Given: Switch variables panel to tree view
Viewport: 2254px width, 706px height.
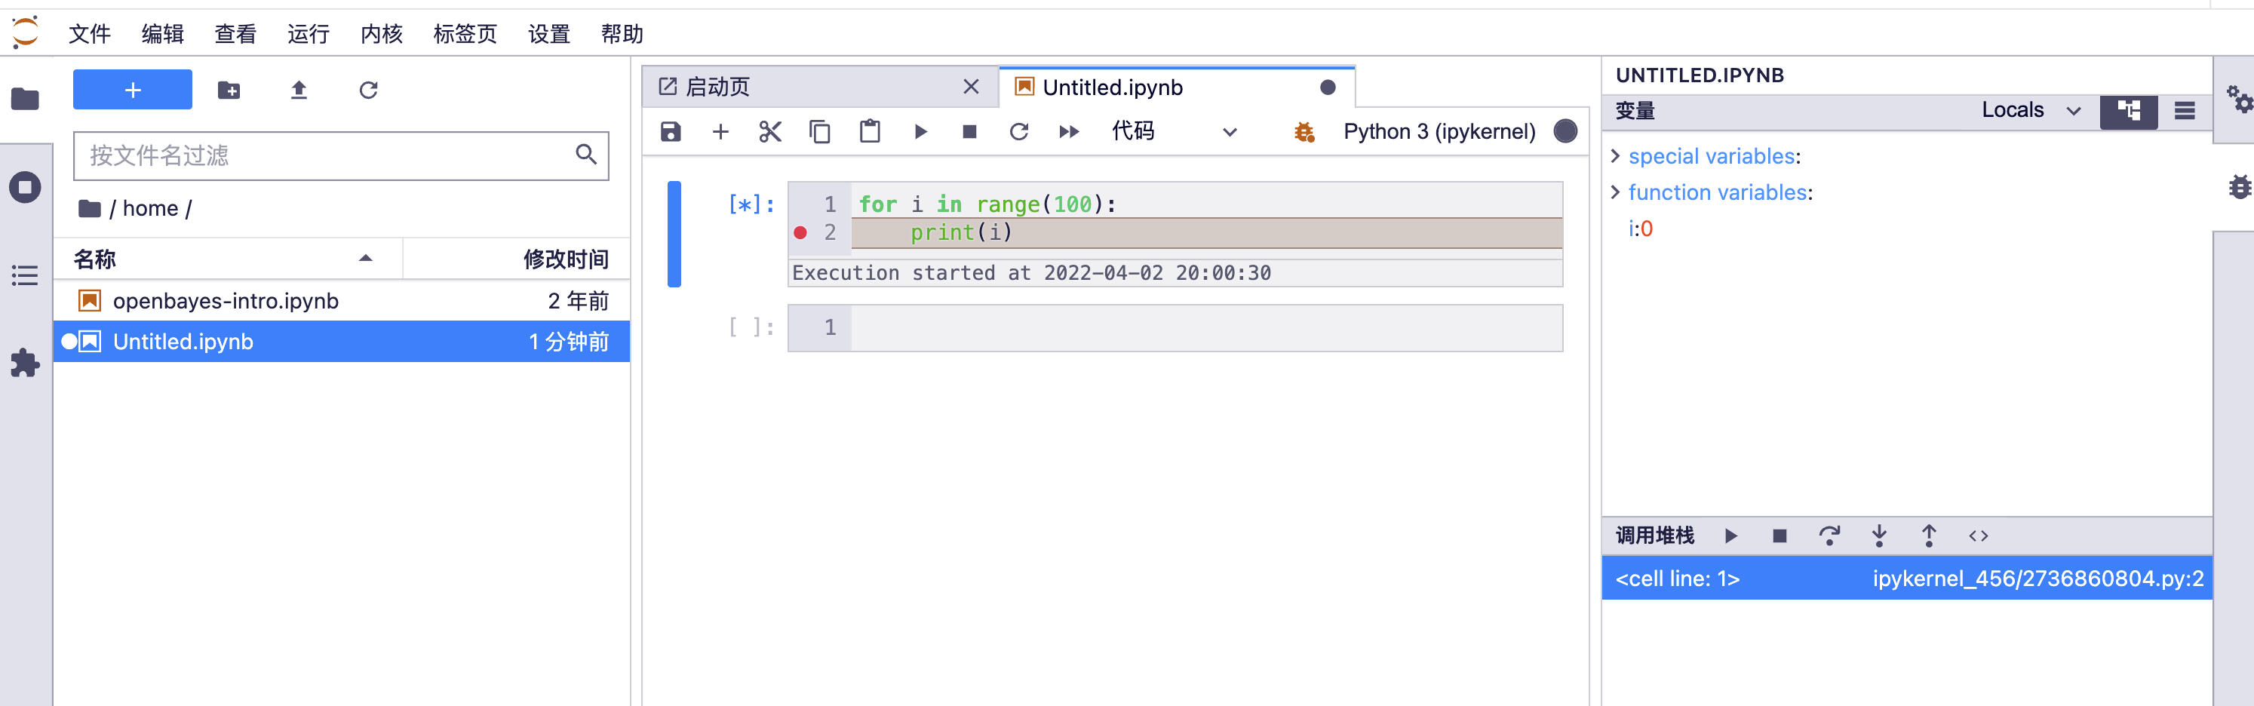Looking at the screenshot, I should (x=2128, y=111).
